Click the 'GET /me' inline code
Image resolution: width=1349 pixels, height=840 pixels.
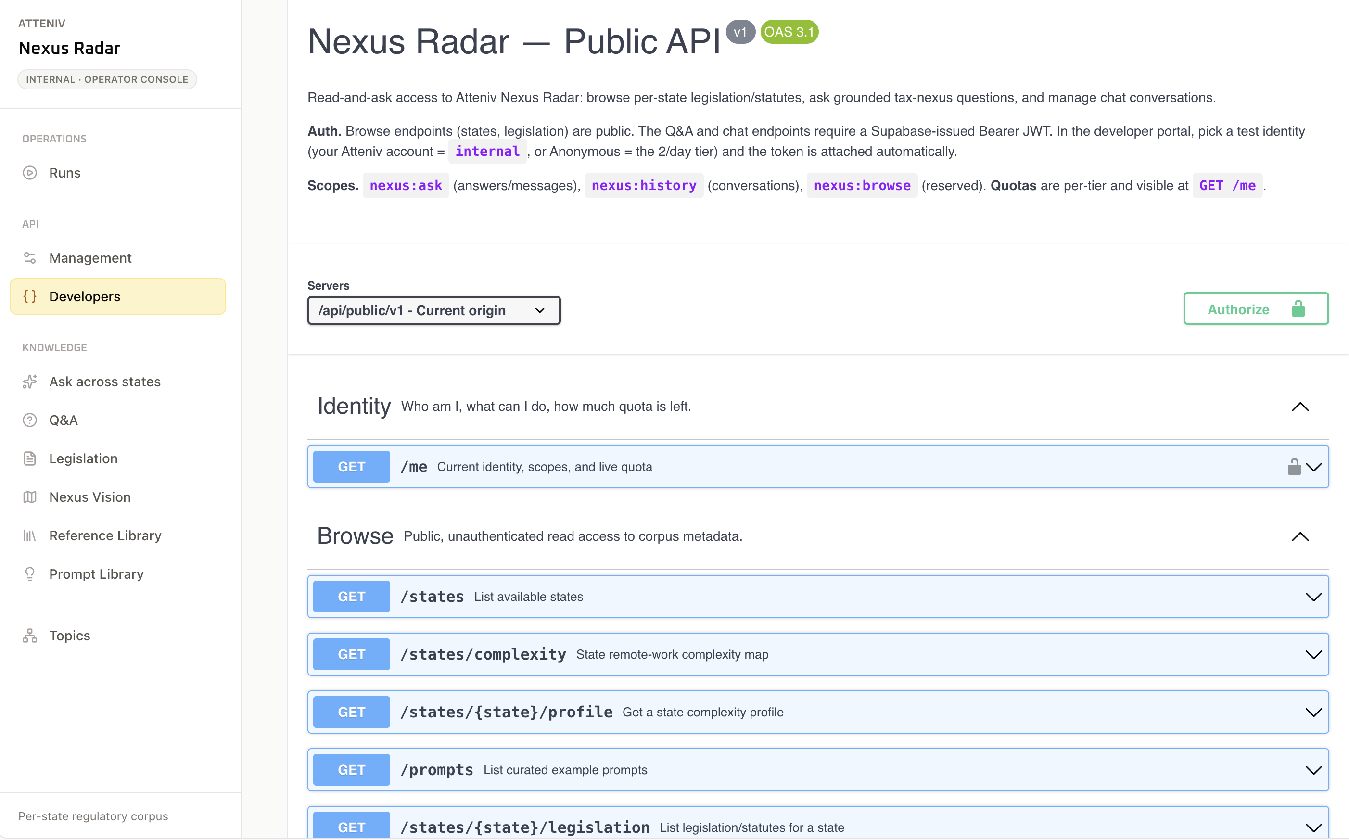pos(1227,186)
